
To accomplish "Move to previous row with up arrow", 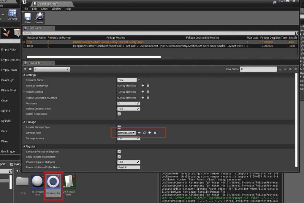I will point(280,69).
